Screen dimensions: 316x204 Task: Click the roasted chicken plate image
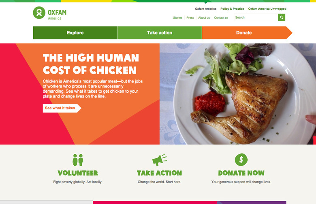point(238,94)
